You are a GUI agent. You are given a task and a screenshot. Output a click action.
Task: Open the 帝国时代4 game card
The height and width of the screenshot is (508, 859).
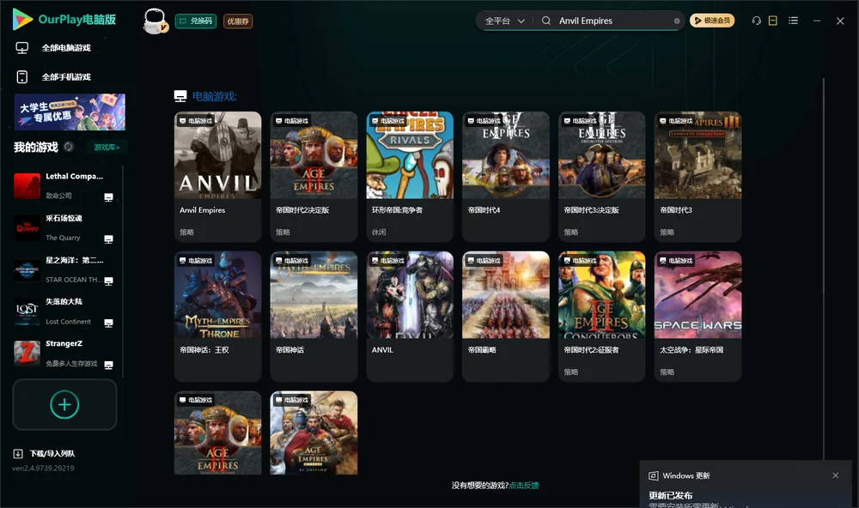(x=506, y=176)
